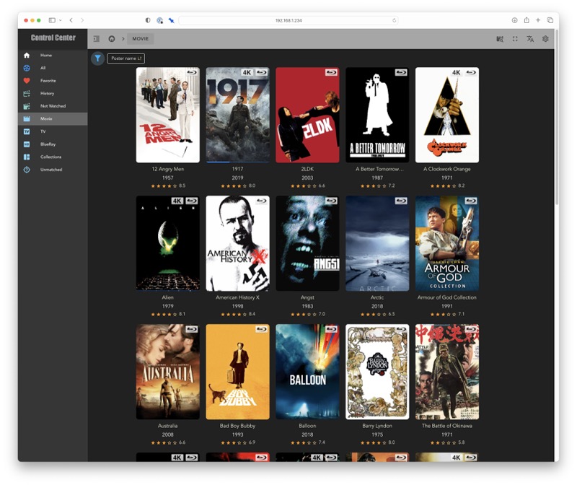Go back in the browser
This screenshot has width=577, height=485.
click(x=71, y=20)
